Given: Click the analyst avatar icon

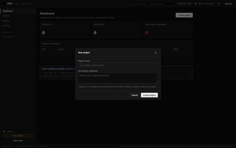Looking at the screenshot, I should 4,131.
